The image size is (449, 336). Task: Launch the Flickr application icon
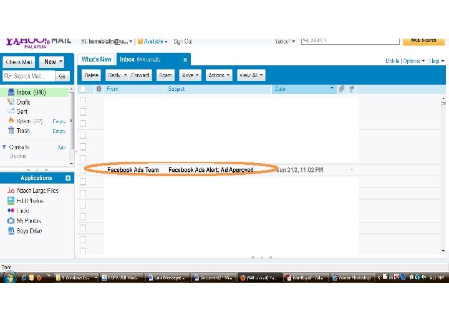(11, 210)
